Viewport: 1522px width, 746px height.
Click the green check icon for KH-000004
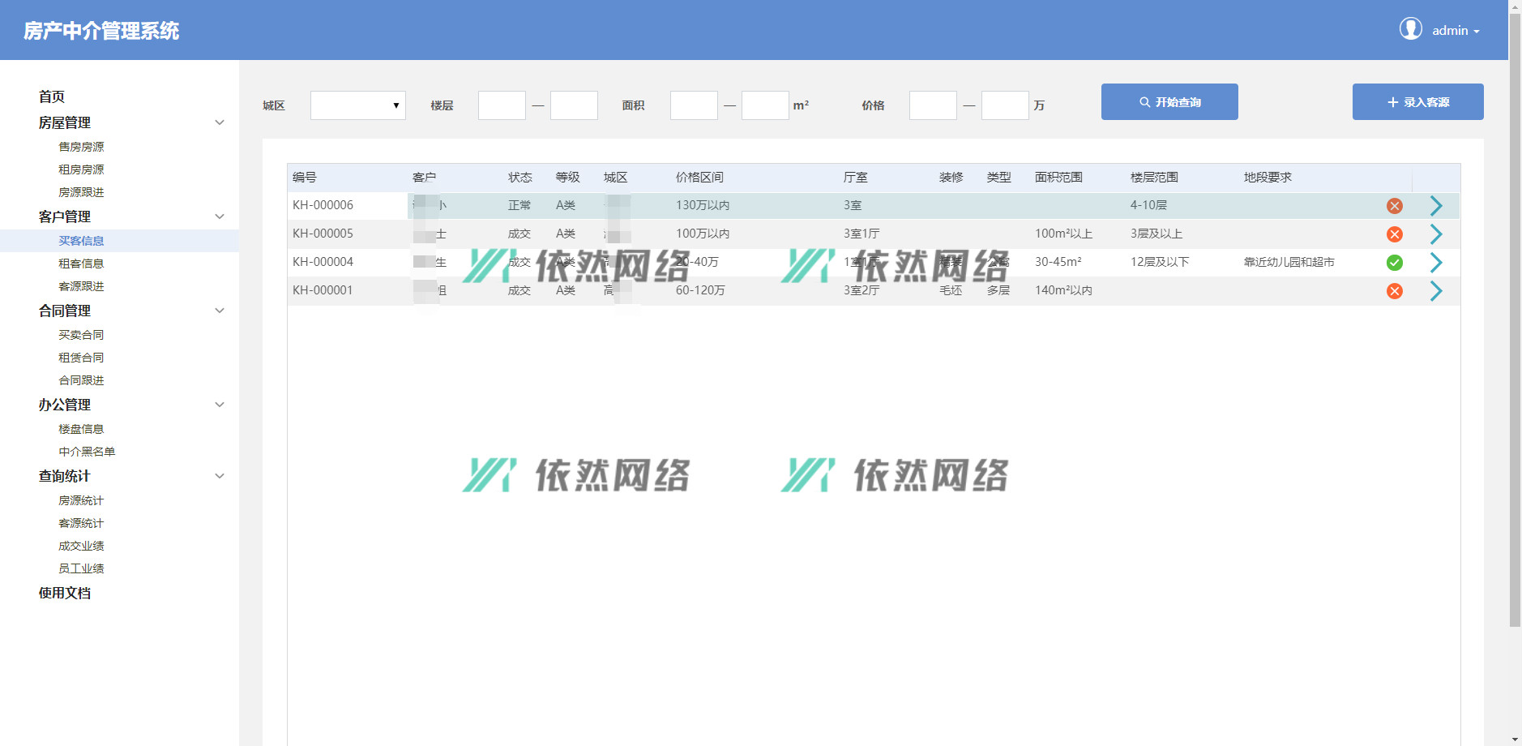[x=1394, y=263]
